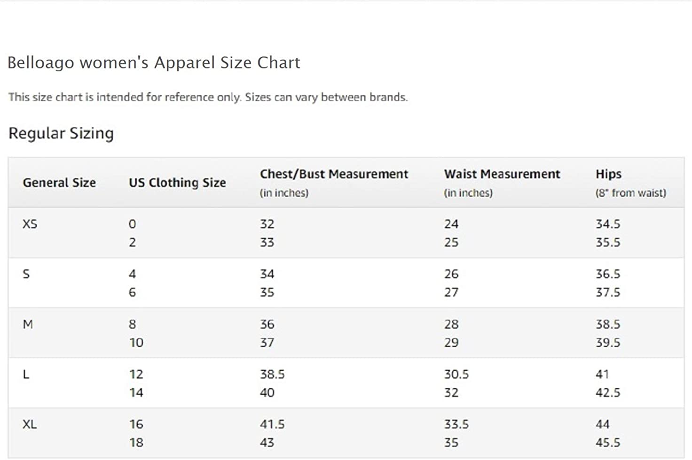Select the L general size cell
692x460 pixels.
click(26, 375)
